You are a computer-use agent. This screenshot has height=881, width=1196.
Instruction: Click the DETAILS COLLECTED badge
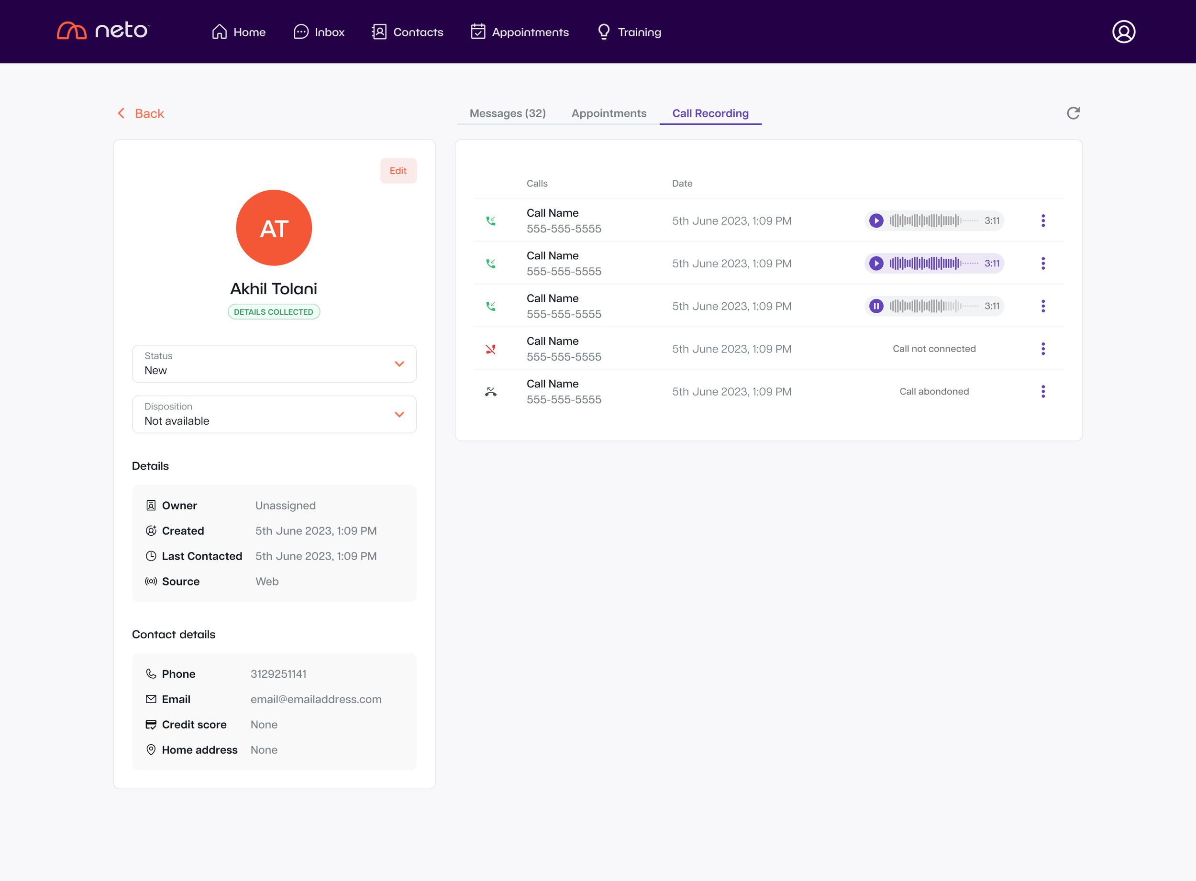(x=274, y=312)
